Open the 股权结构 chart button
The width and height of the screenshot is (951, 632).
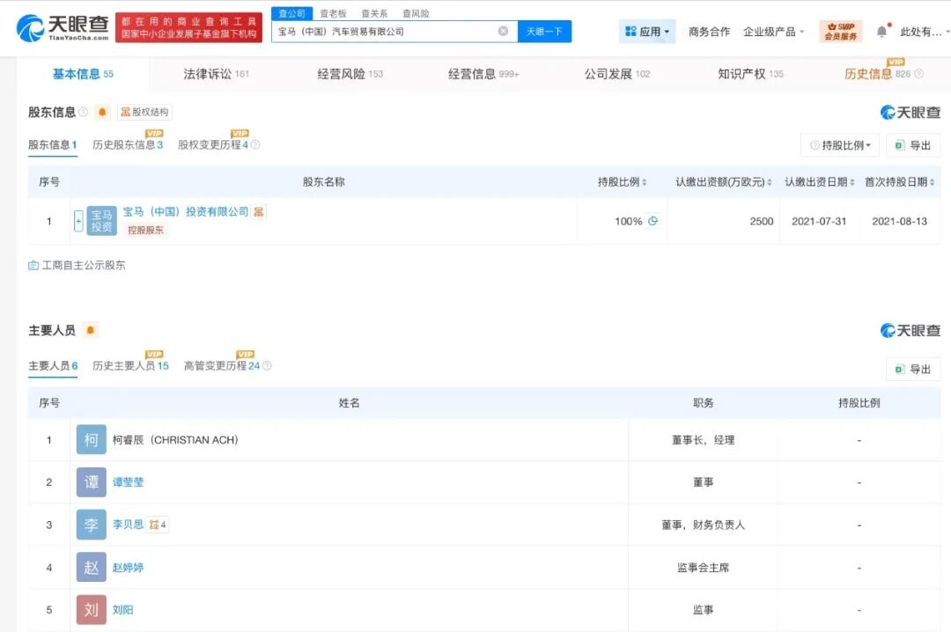point(144,112)
